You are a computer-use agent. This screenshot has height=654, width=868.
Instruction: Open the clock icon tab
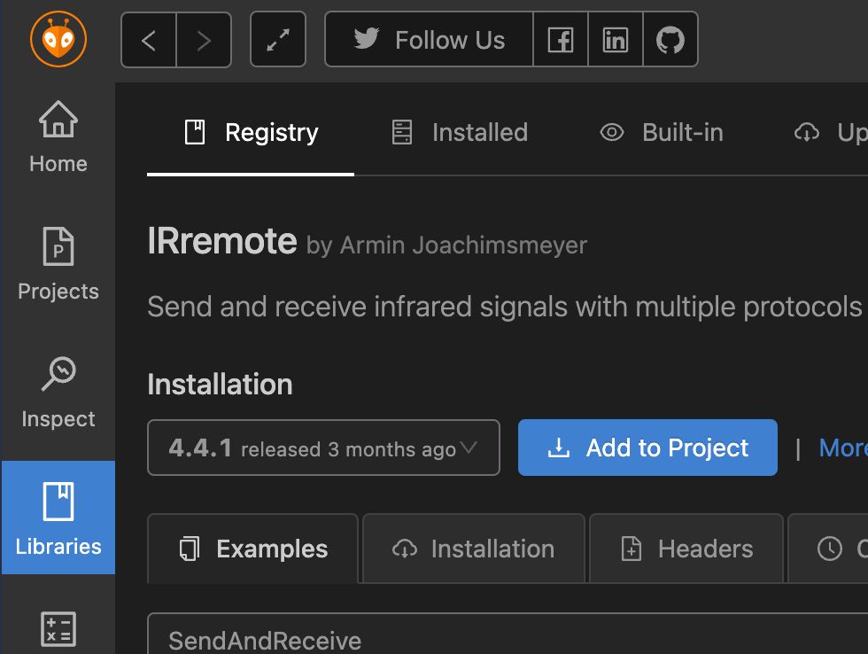828,549
